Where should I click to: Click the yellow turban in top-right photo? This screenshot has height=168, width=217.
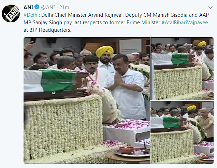202,44
